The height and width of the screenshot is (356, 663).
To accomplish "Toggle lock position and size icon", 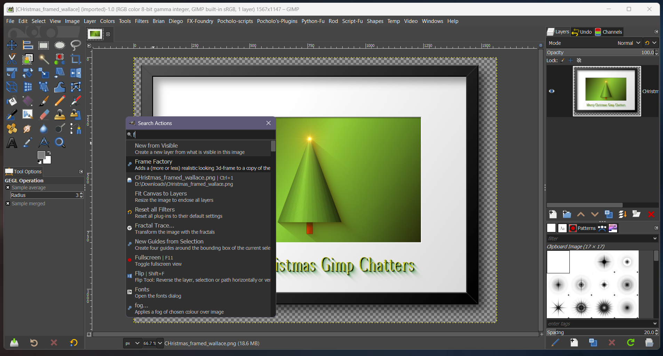I will (x=571, y=60).
